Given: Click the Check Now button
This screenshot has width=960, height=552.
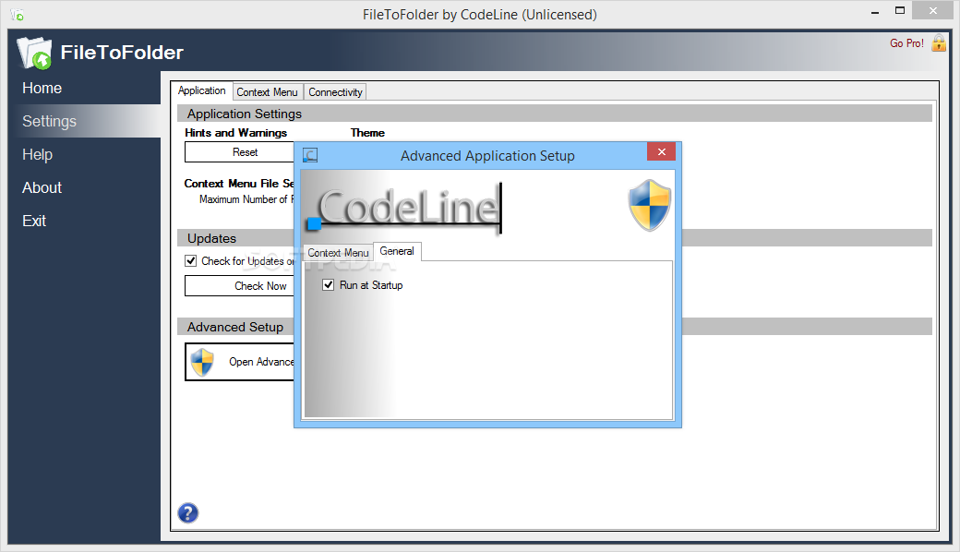Looking at the screenshot, I should [240, 286].
